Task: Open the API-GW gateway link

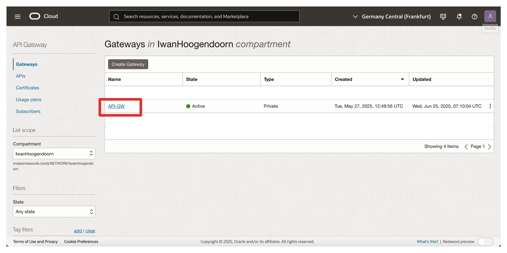Action: pos(116,106)
